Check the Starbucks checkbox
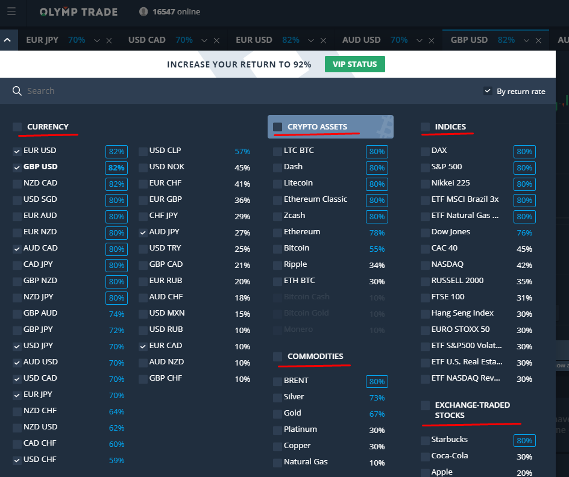This screenshot has width=569, height=477. click(425, 440)
